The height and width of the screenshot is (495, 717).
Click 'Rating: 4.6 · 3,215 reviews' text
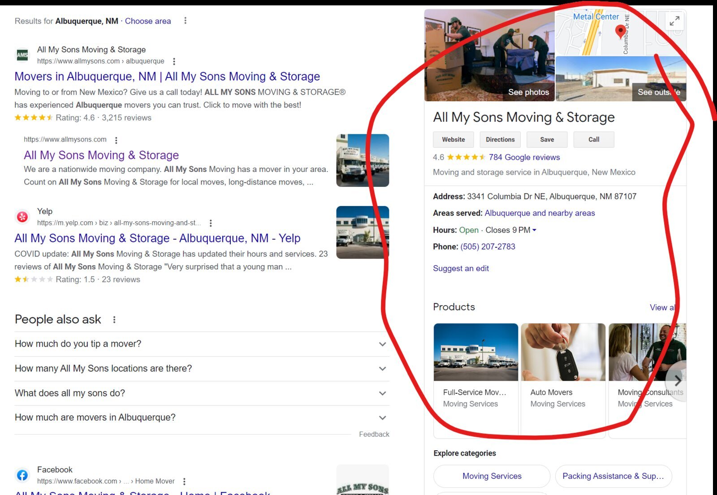tap(104, 118)
